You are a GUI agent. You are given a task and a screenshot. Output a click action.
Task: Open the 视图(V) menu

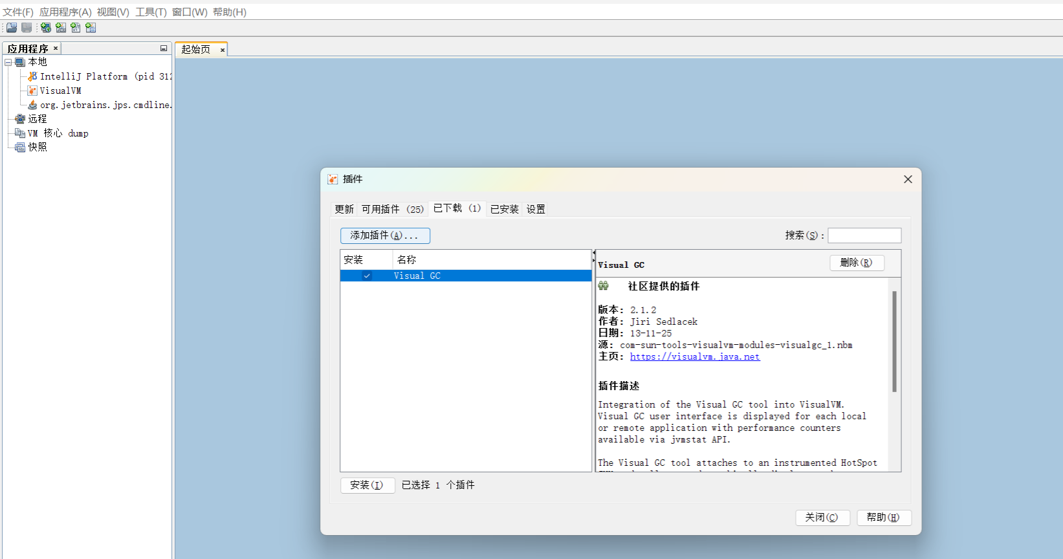113,12
